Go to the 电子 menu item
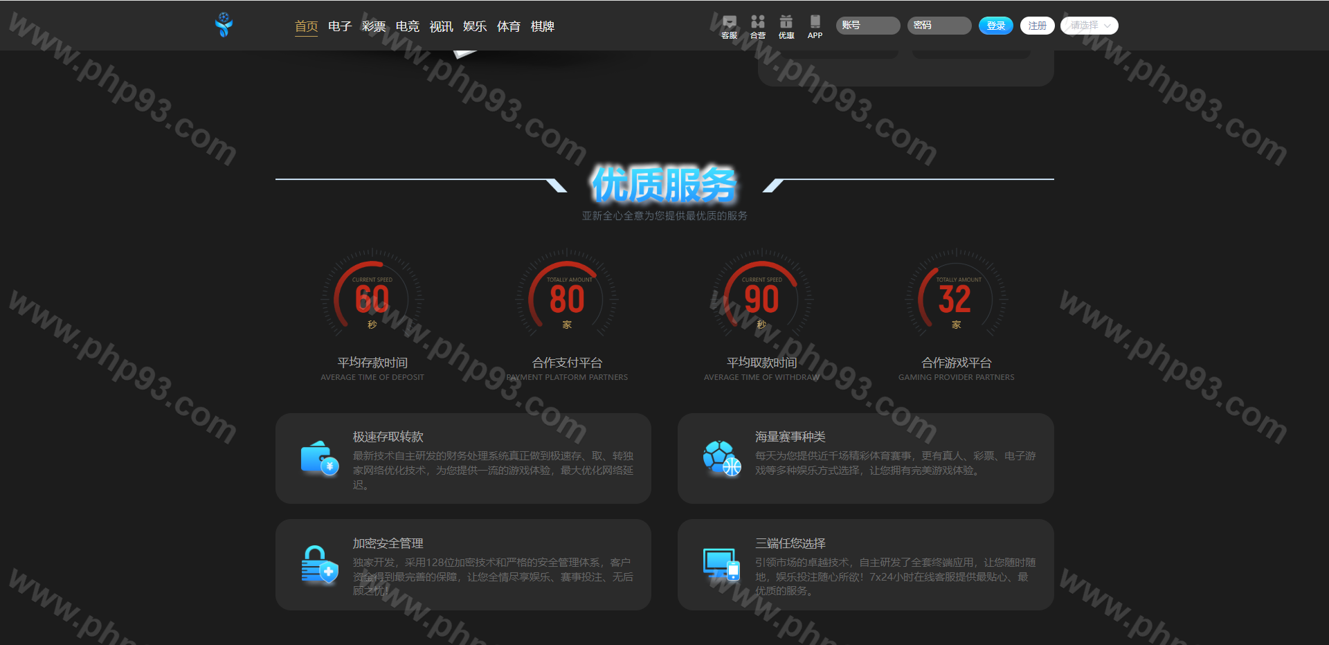Screen dimensions: 1329x645 pos(340,26)
